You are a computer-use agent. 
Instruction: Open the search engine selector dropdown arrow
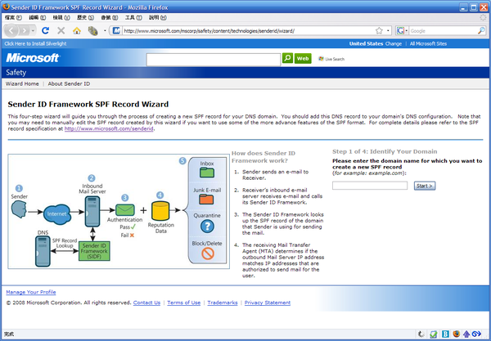(407, 30)
